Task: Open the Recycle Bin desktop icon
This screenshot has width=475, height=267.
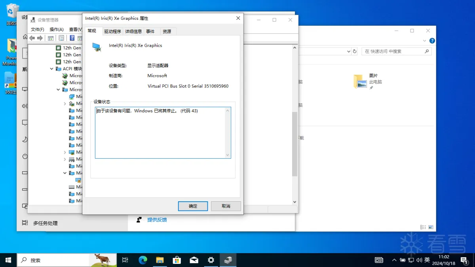Action: coord(12,14)
